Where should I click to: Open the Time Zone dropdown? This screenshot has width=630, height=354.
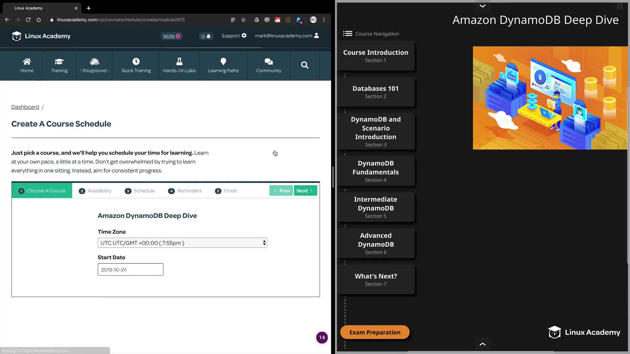pos(182,243)
